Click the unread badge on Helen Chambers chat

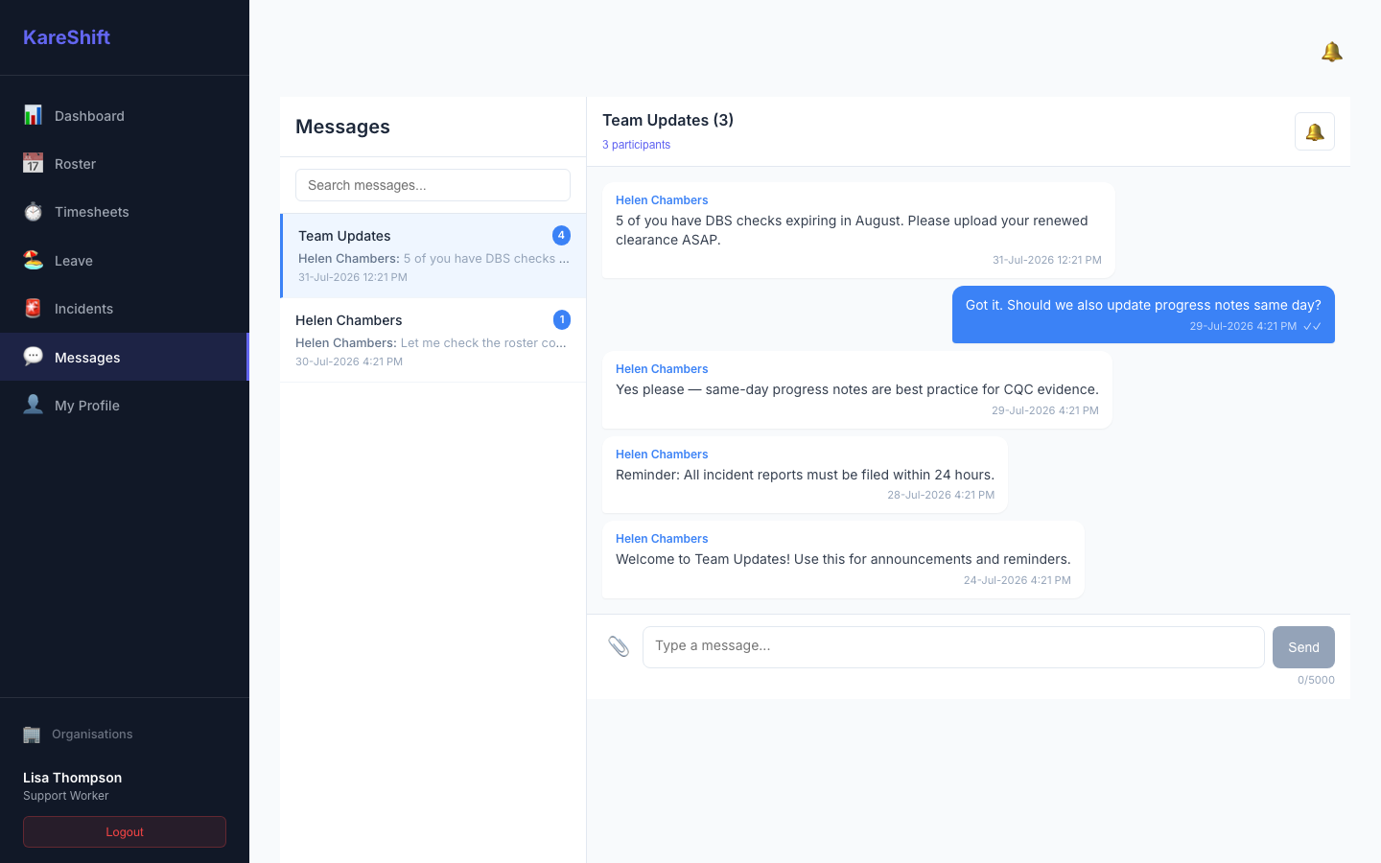pyautogui.click(x=561, y=319)
